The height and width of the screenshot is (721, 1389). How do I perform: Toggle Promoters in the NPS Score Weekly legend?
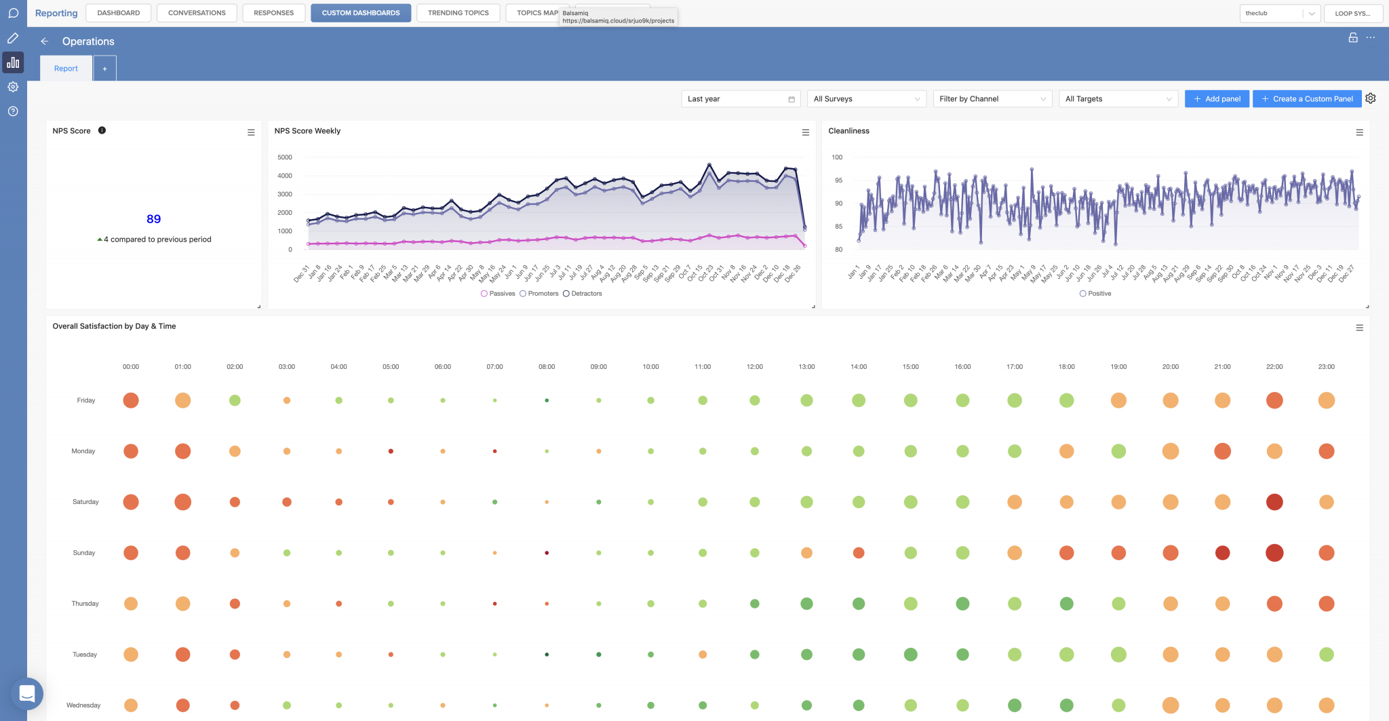(x=539, y=293)
